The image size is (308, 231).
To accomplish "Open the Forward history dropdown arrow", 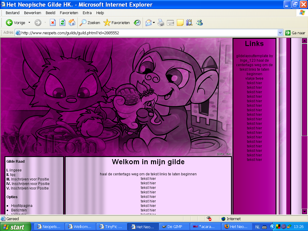I will pos(45,23).
